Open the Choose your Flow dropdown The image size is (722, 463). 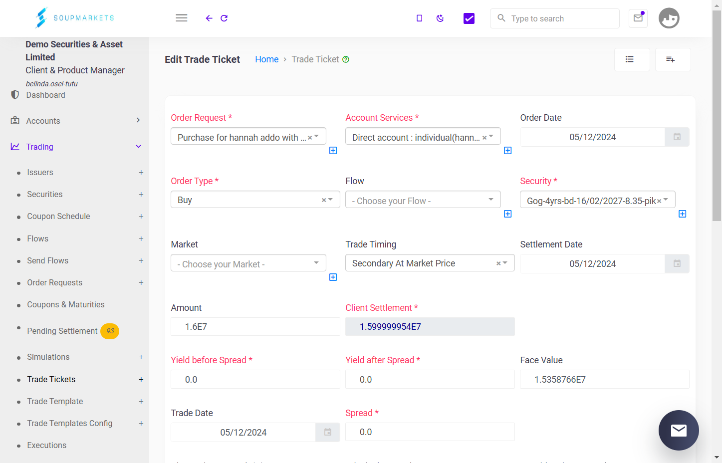(423, 200)
